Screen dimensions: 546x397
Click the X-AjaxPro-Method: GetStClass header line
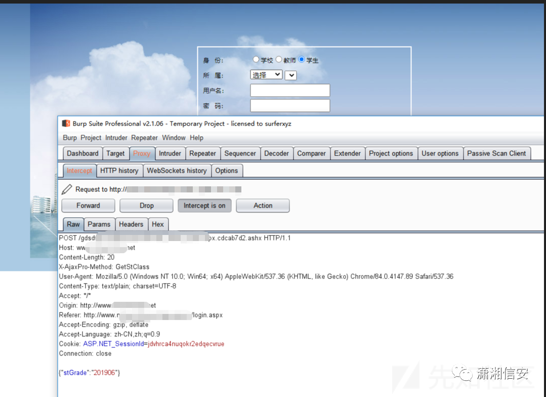[104, 267]
